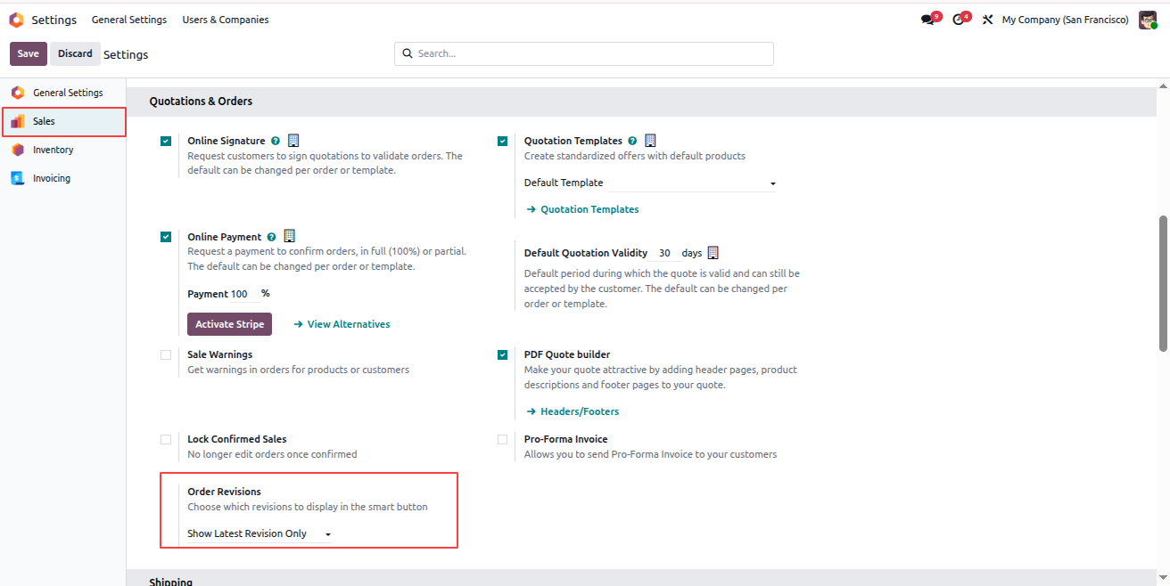Click the Default Quotation Validity label

click(x=586, y=253)
